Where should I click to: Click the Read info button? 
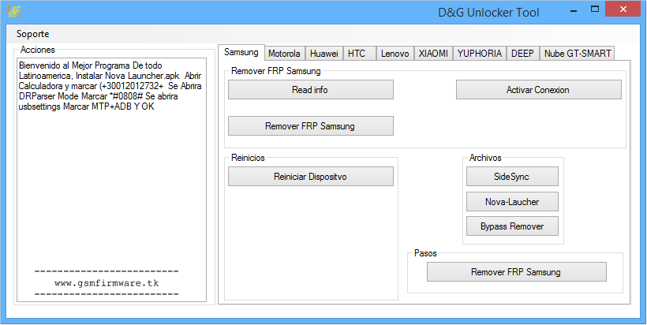311,90
